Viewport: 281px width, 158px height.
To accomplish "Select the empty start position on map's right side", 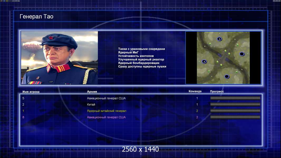I will [x=242, y=54].
